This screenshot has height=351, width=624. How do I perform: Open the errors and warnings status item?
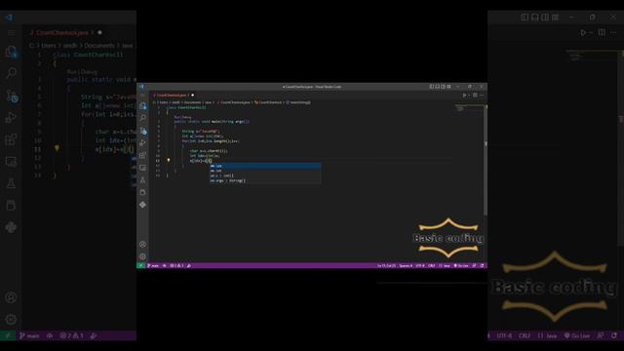pyautogui.click(x=176, y=266)
